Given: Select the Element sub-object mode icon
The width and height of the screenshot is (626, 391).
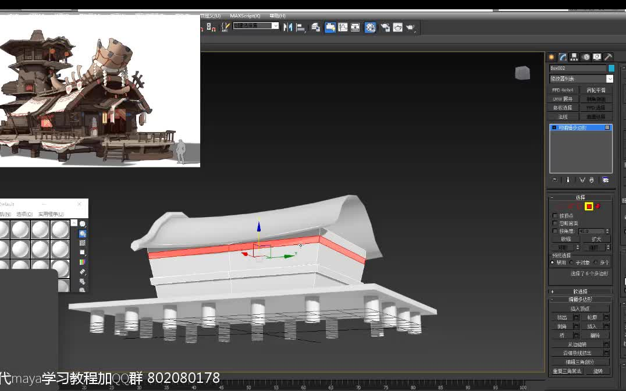Looking at the screenshot, I should click(597, 207).
